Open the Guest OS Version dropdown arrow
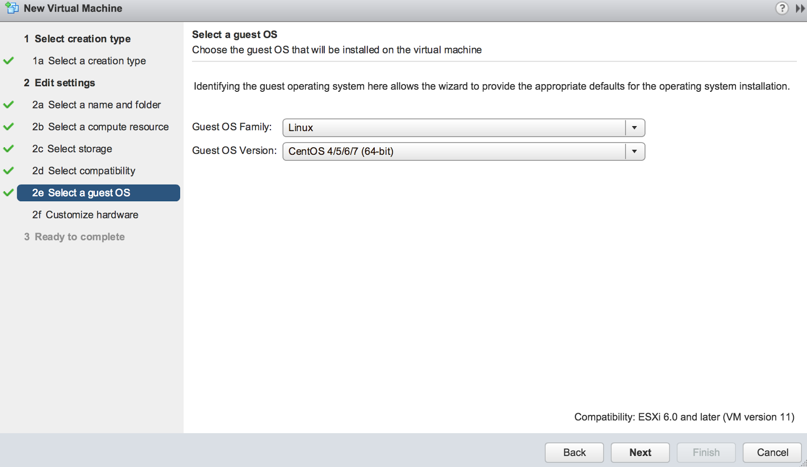 click(635, 151)
